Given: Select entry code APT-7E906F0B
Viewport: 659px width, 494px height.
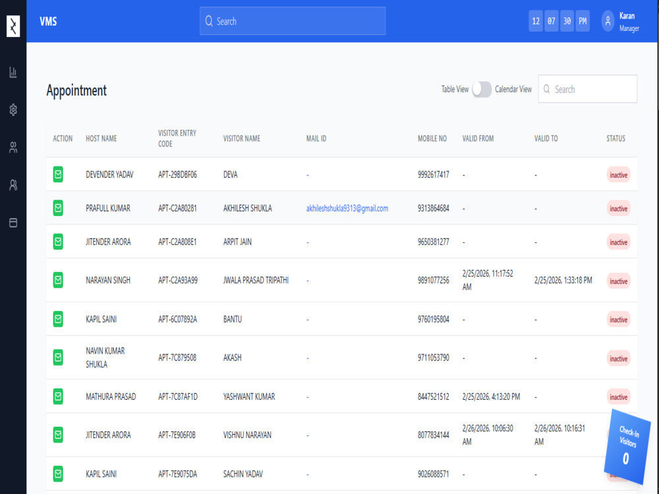Looking at the screenshot, I should pyautogui.click(x=177, y=435).
